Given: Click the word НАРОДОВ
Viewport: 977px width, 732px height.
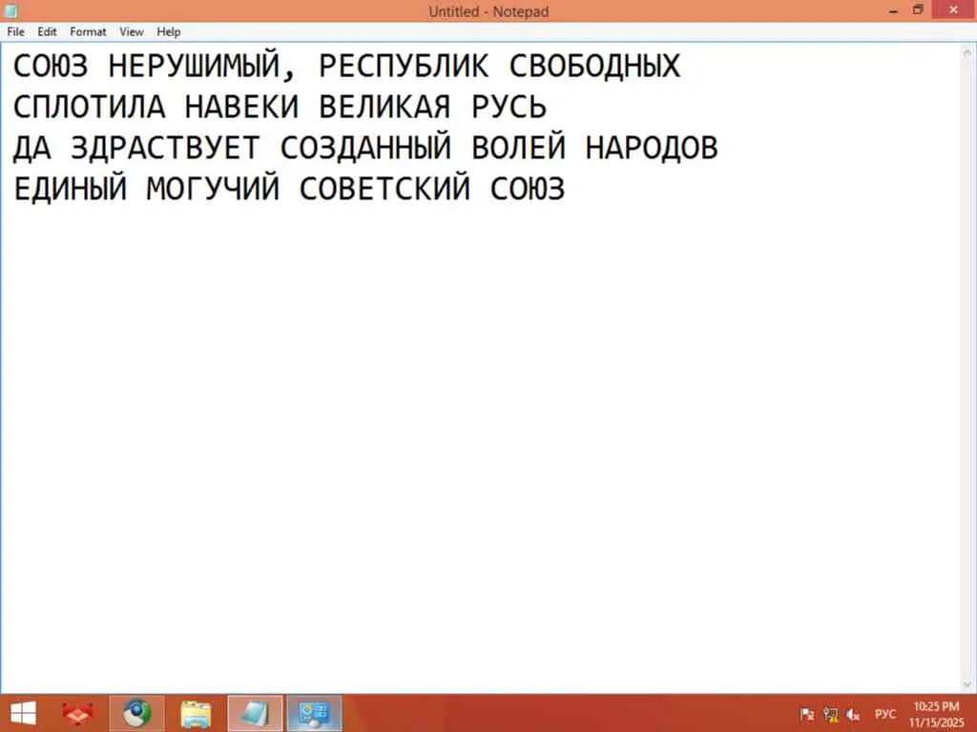Looking at the screenshot, I should pyautogui.click(x=652, y=148).
